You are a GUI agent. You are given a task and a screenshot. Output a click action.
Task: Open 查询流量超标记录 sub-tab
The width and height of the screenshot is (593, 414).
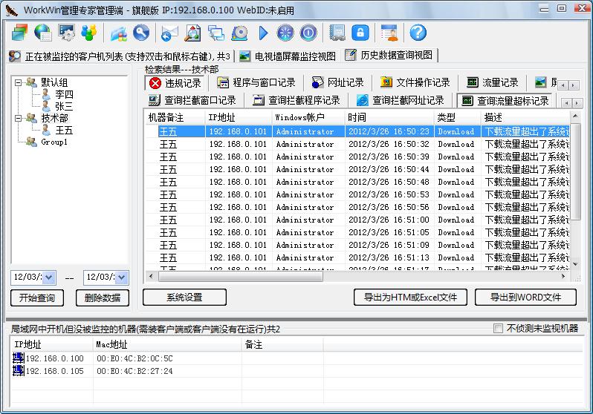point(505,101)
